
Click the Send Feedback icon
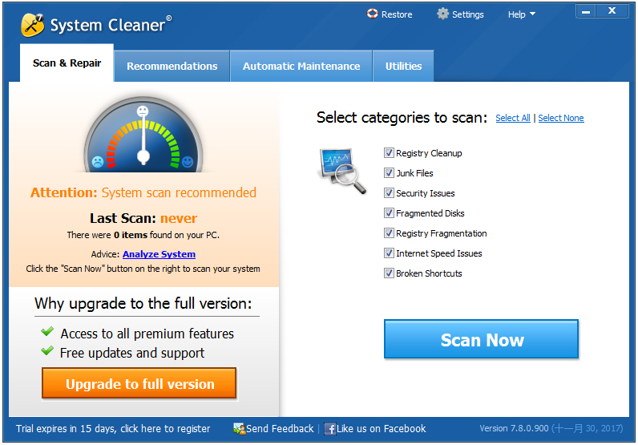239,428
